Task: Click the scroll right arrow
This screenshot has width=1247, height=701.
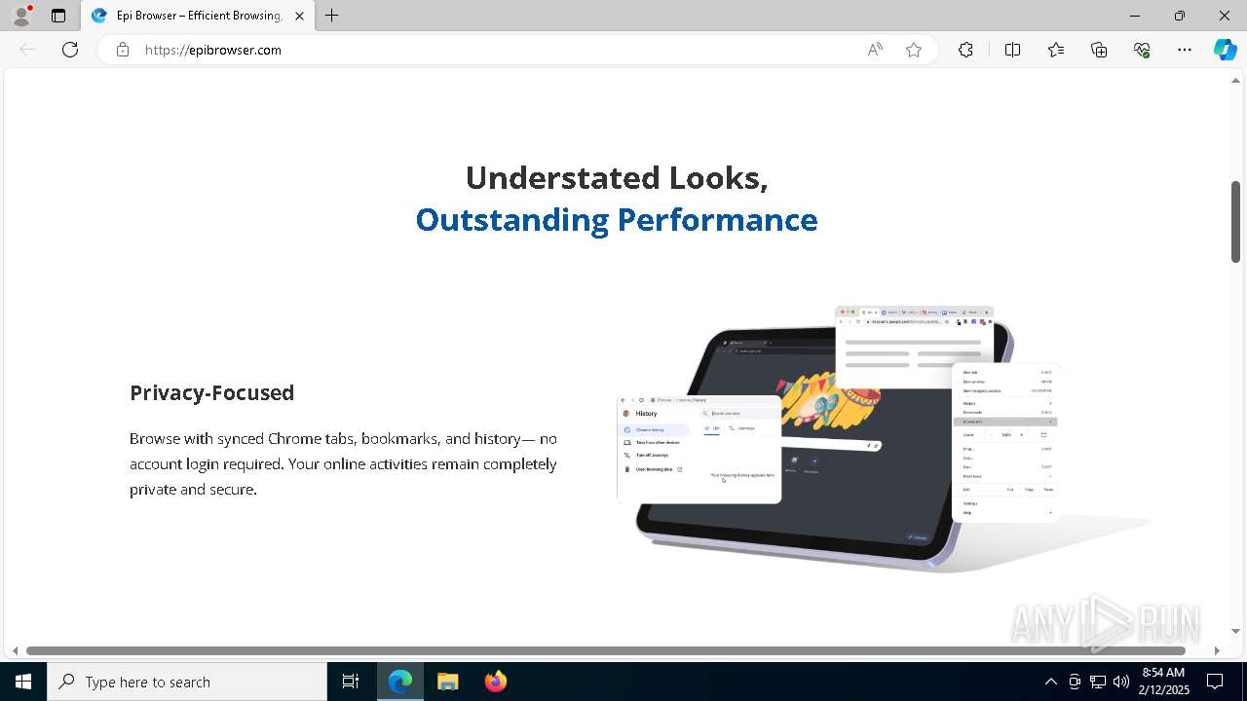Action: click(x=1217, y=650)
